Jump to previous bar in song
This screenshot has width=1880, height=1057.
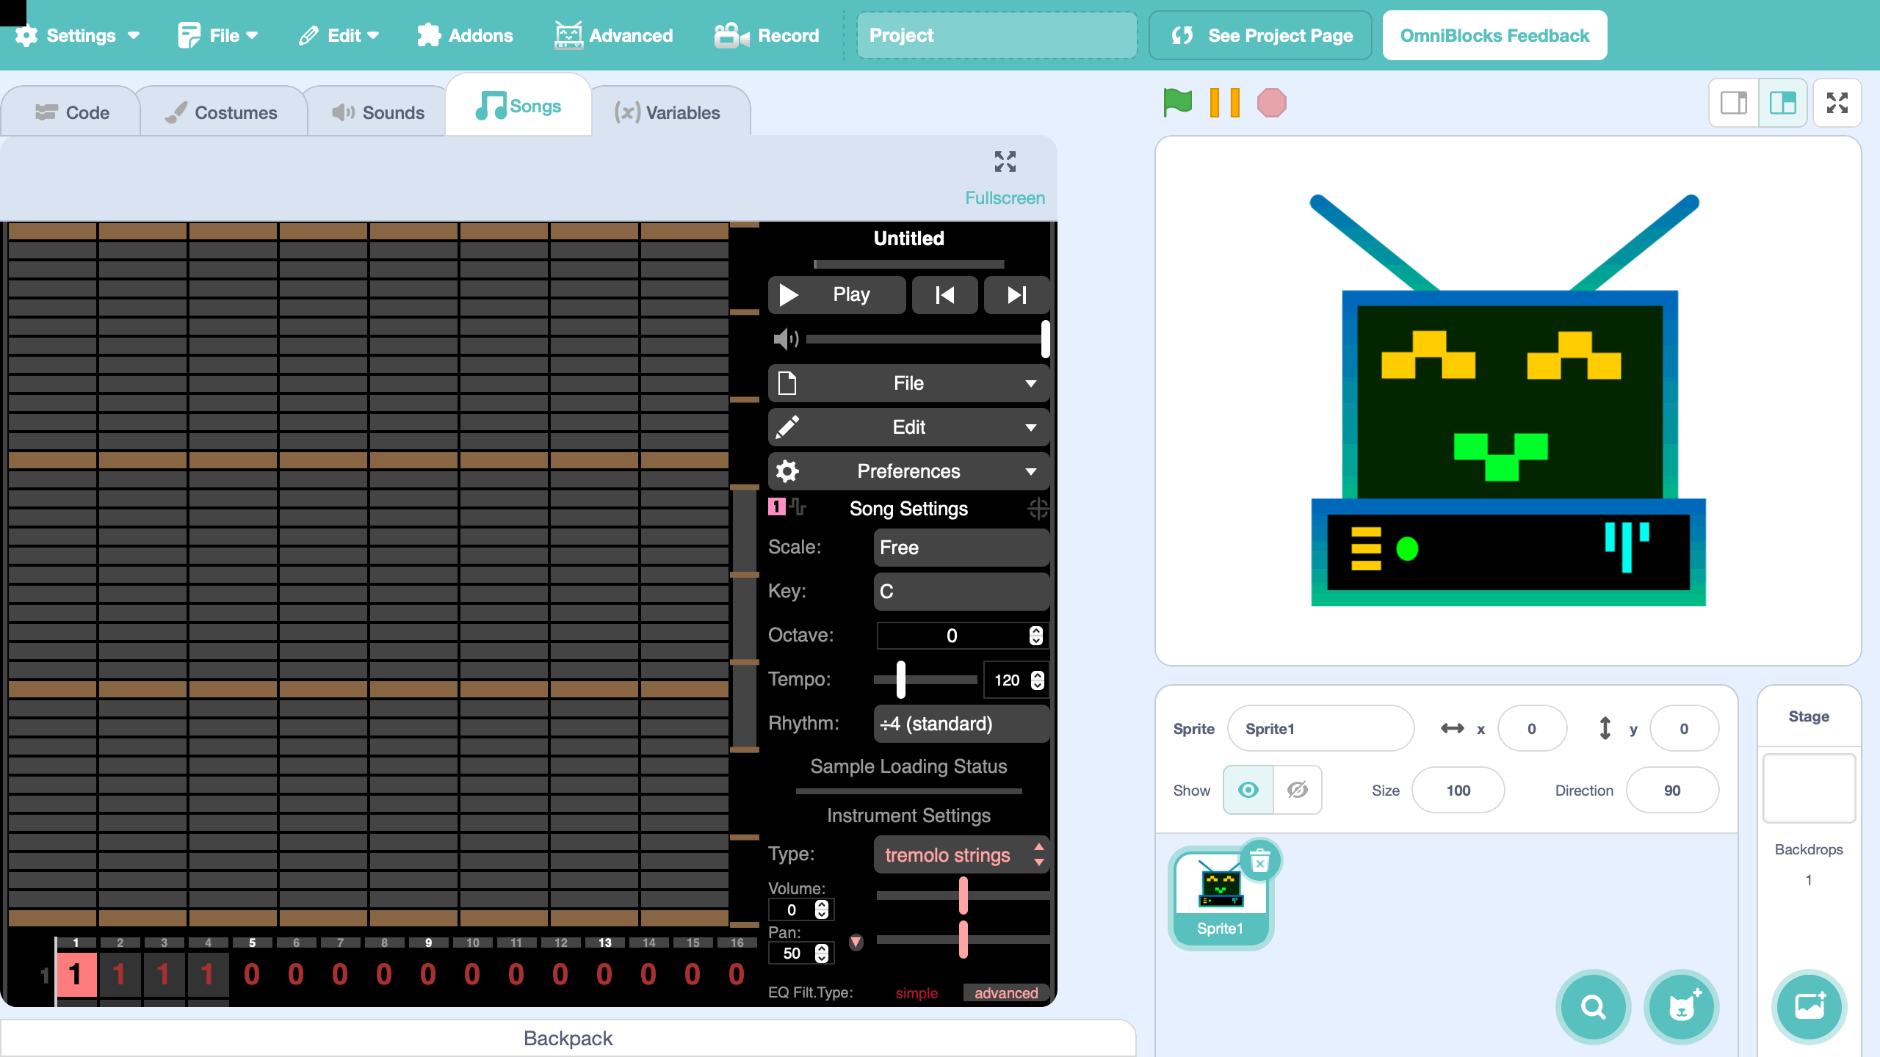[944, 295]
